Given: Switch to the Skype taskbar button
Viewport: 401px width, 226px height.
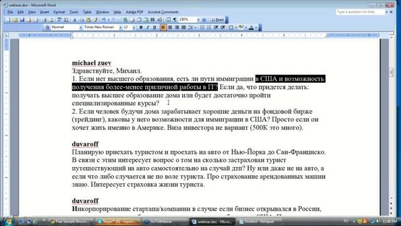Looking at the screenshot, I should tap(117, 222).
